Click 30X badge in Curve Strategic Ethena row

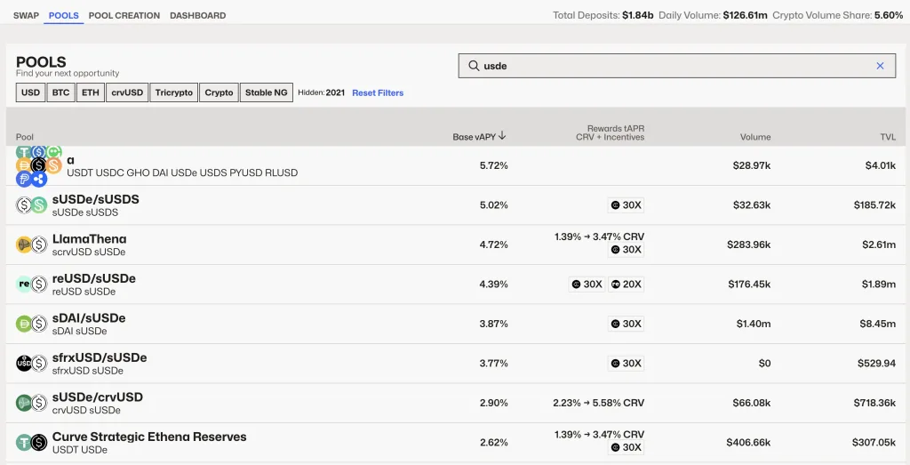click(627, 447)
